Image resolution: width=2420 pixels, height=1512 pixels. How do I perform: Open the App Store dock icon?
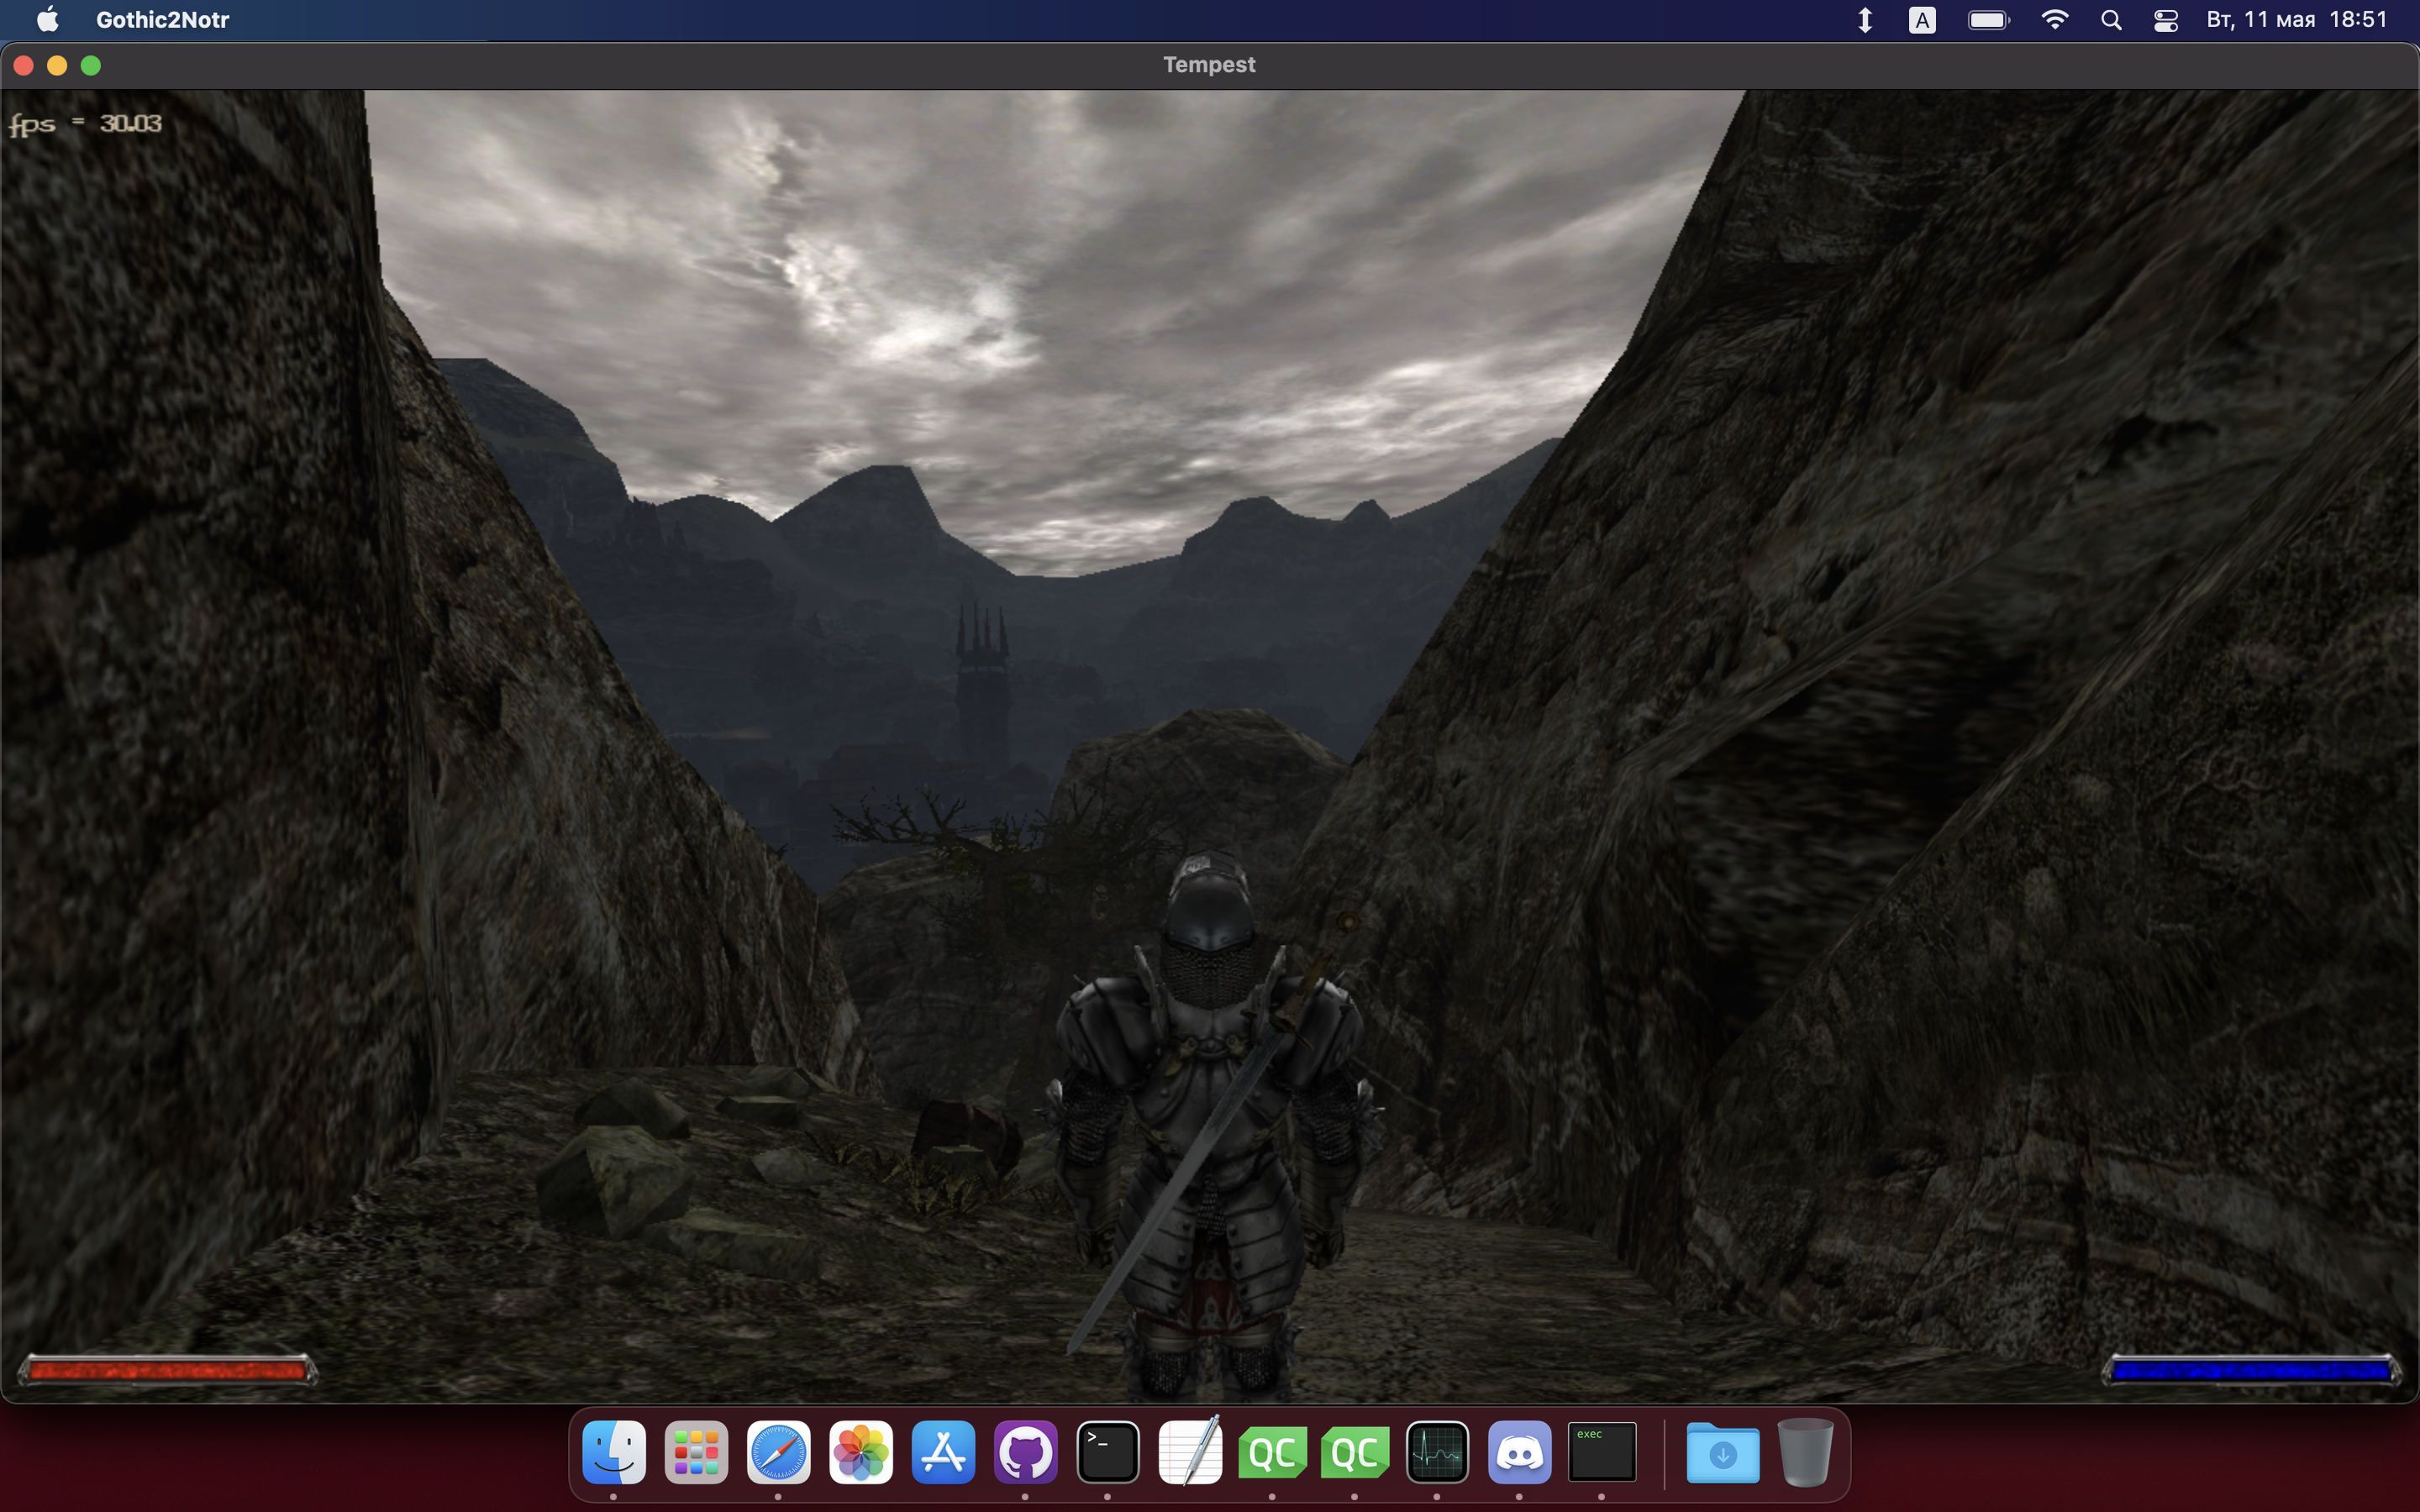coord(943,1452)
